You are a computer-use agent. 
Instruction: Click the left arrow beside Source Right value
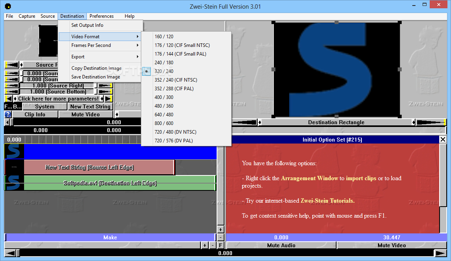click(12, 86)
